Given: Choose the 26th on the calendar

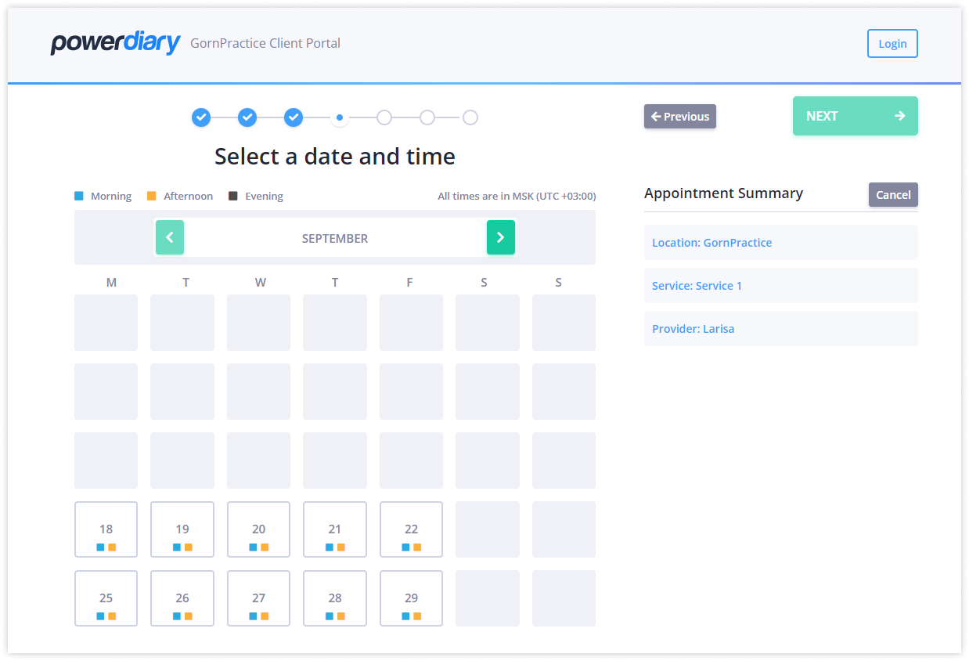Looking at the screenshot, I should 182,598.
